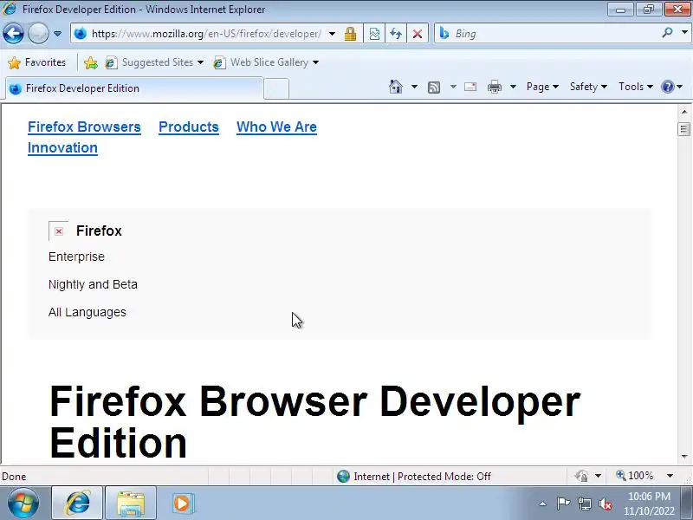Screen dimensions: 693x520
Task: Follow the Firefox Browsers link
Action: [84, 127]
